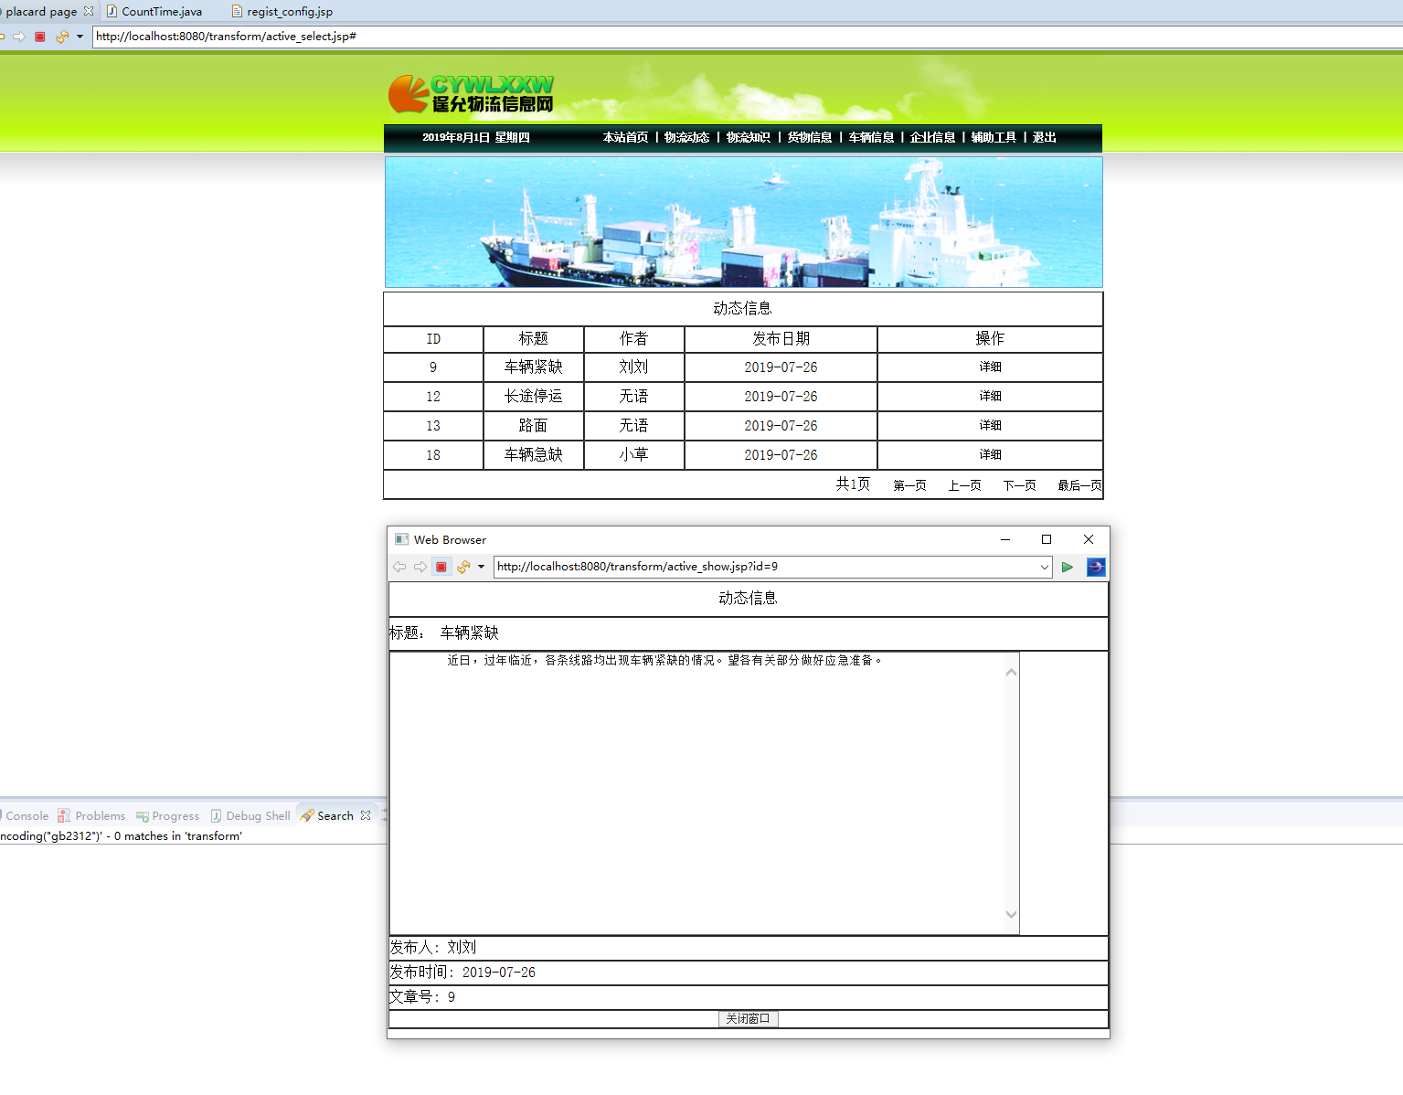The height and width of the screenshot is (1095, 1403).
Task: Click the Web Browser window title icon
Action: [402, 539]
